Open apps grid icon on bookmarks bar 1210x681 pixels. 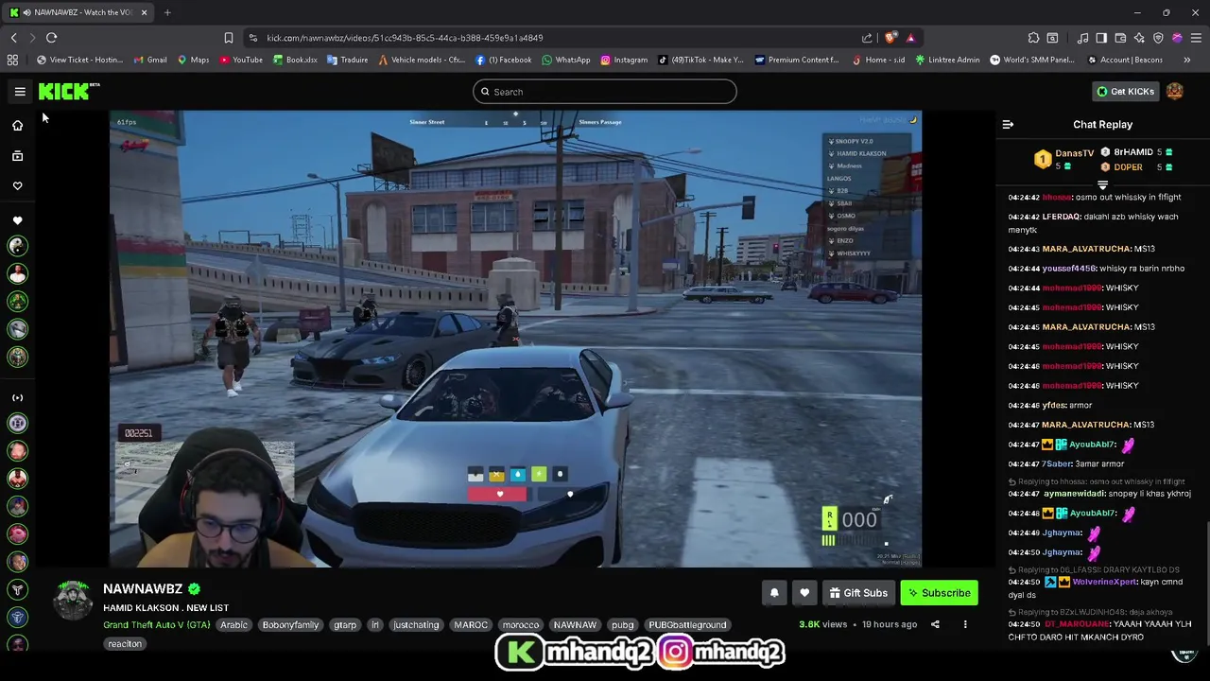pos(12,60)
